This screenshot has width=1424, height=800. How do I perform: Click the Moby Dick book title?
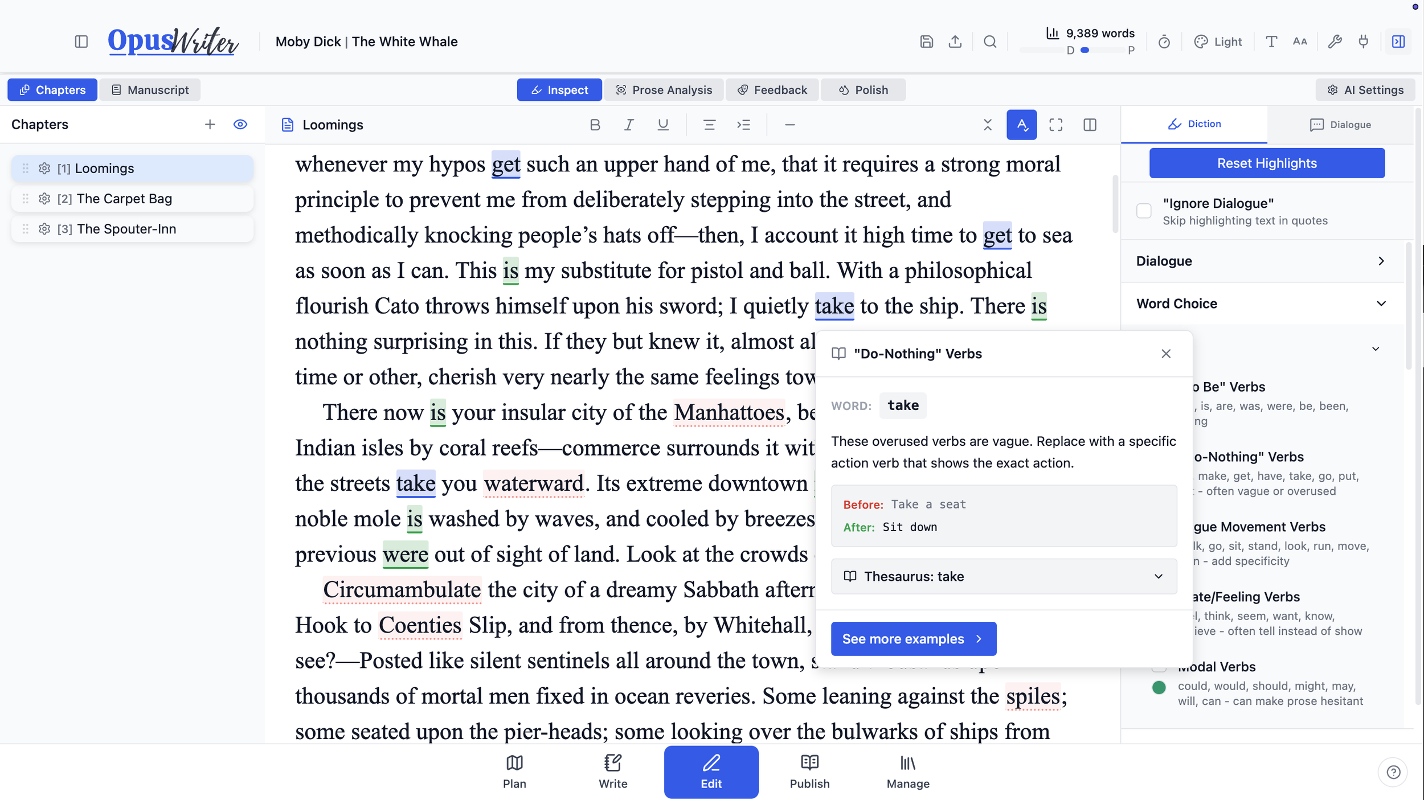(x=366, y=42)
